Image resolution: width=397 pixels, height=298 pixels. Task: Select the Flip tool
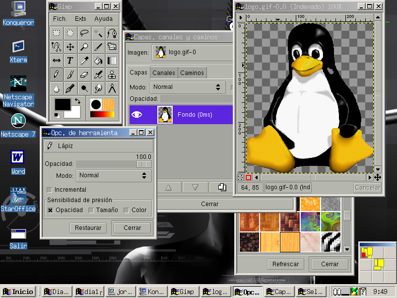[57, 61]
